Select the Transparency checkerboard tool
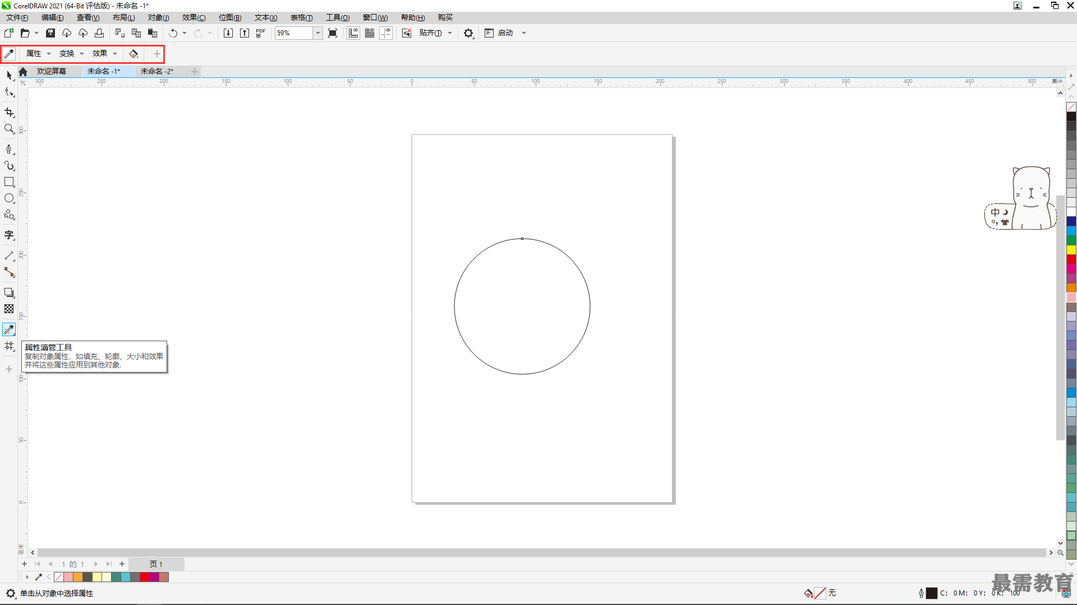 (x=9, y=309)
